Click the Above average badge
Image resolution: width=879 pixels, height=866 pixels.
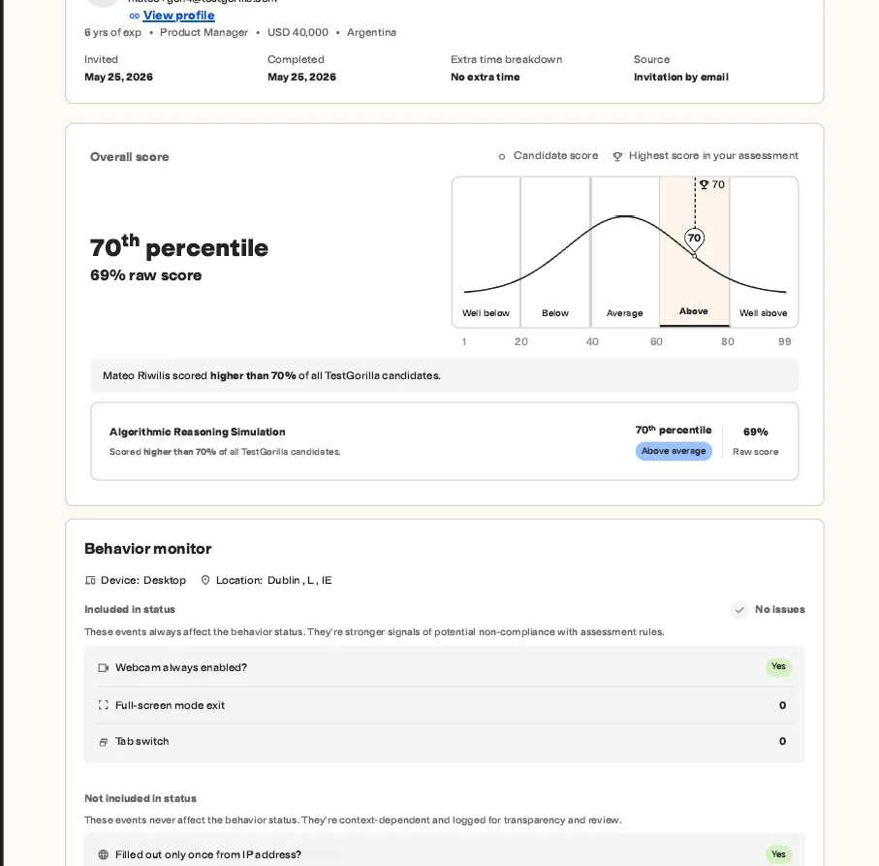click(x=674, y=451)
